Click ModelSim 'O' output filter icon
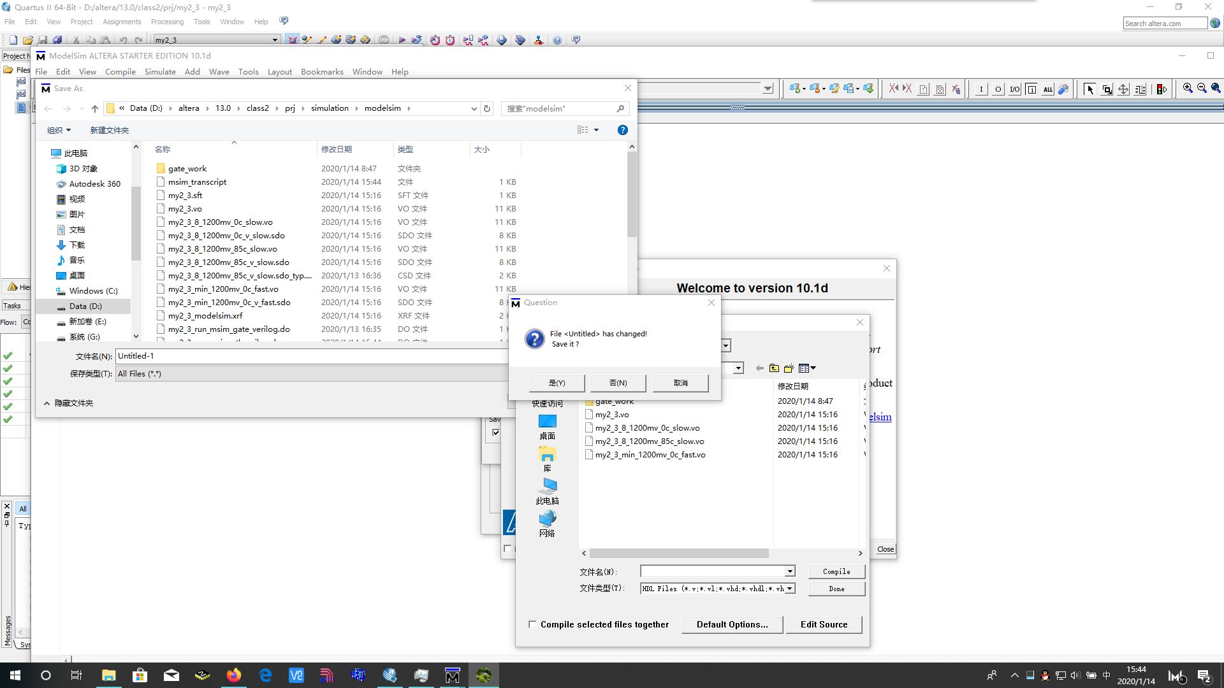 [x=998, y=89]
